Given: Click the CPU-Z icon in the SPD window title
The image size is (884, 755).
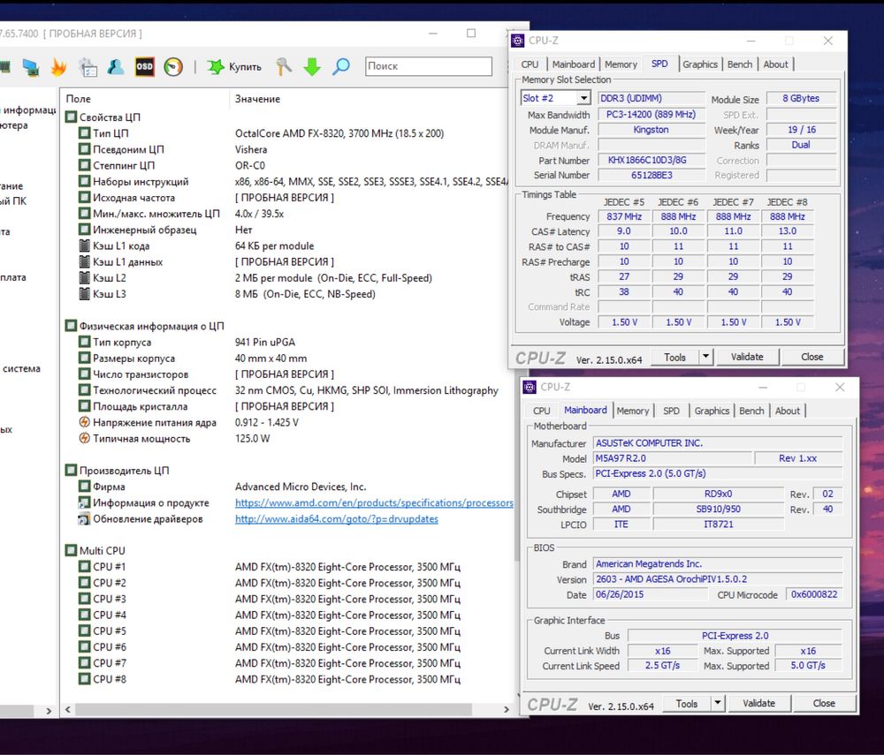Looking at the screenshot, I should (x=517, y=41).
